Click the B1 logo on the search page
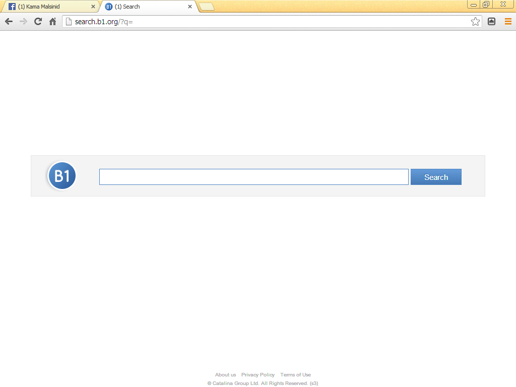 (62, 176)
